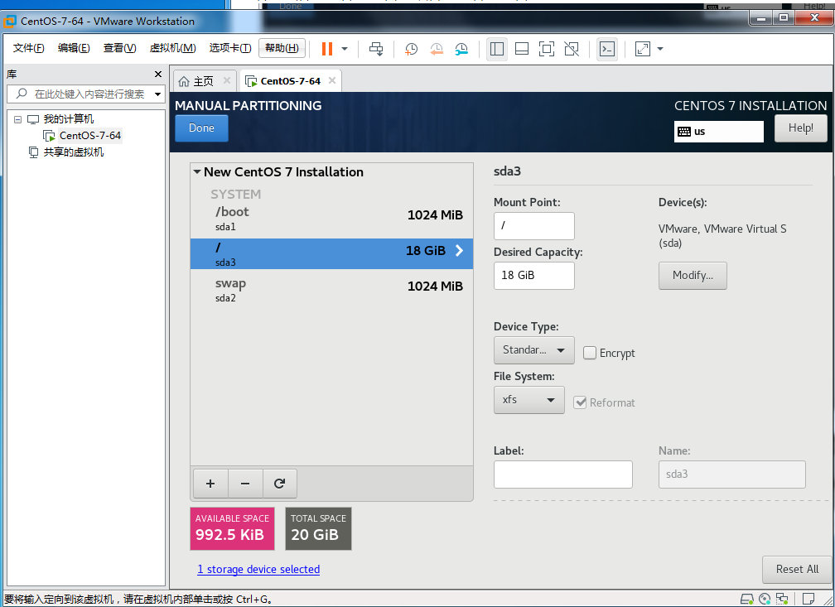Viewport: 835px width, 607px height.
Task: Click the keyboard layout us indicator
Action: point(718,132)
